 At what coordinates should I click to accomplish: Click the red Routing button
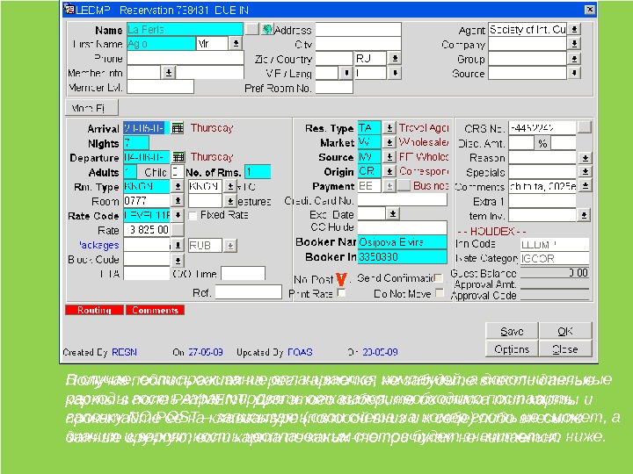click(94, 310)
